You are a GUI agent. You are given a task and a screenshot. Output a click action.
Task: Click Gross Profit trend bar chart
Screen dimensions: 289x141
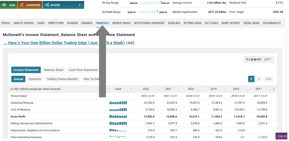click(x=118, y=117)
